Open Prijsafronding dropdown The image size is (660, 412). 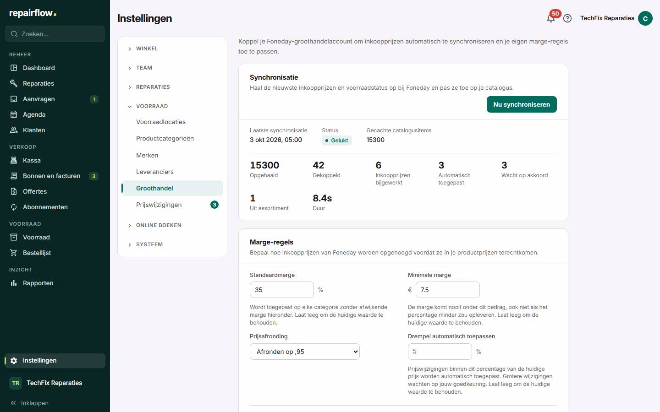click(x=305, y=352)
